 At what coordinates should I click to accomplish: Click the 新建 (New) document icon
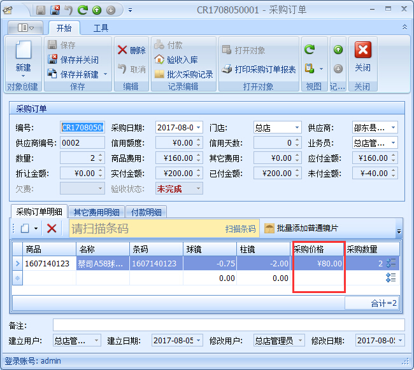pyautogui.click(x=23, y=52)
